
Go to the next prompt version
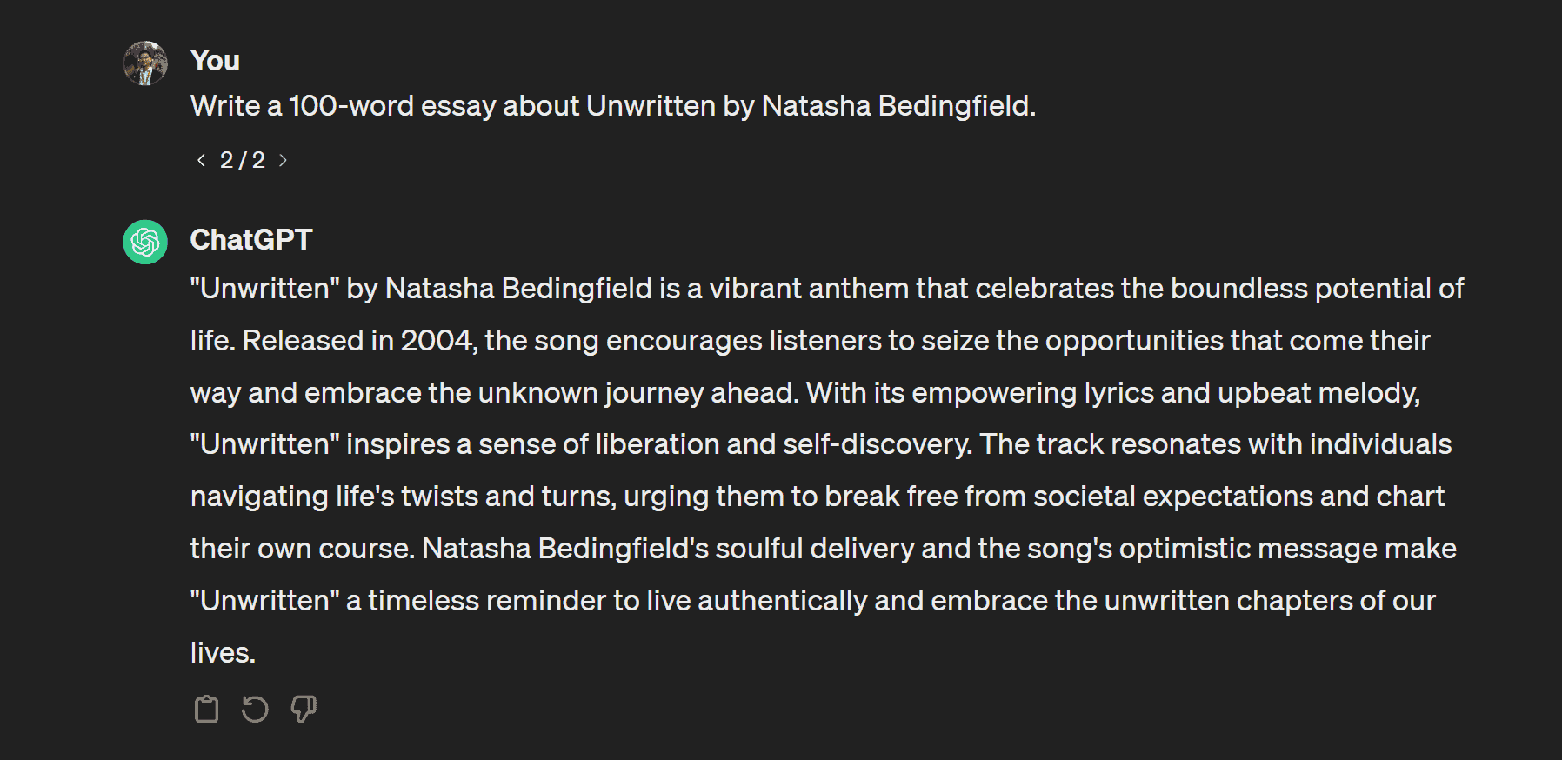click(283, 160)
